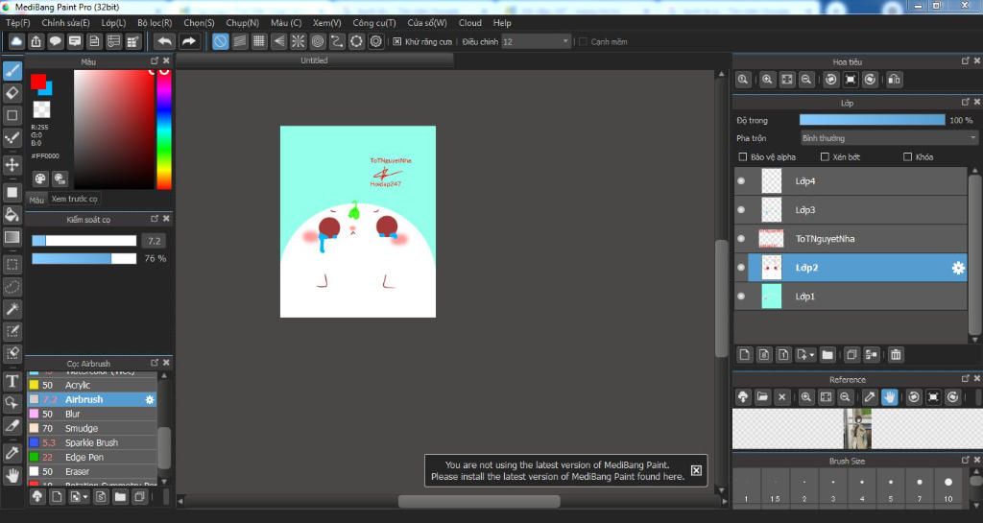Enable the crisscross grid snap guide
The width and height of the screenshot is (983, 523).
coord(259,42)
